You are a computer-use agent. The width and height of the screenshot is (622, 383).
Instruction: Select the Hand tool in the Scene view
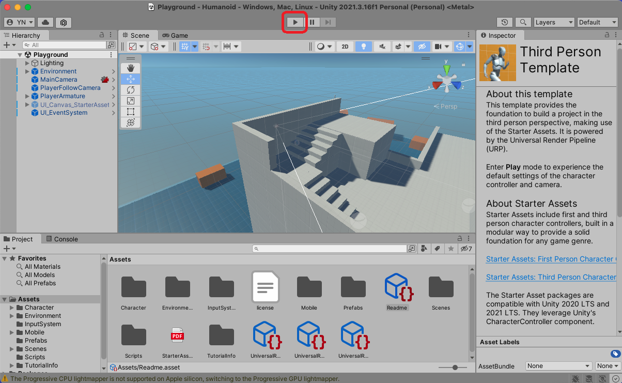(131, 68)
